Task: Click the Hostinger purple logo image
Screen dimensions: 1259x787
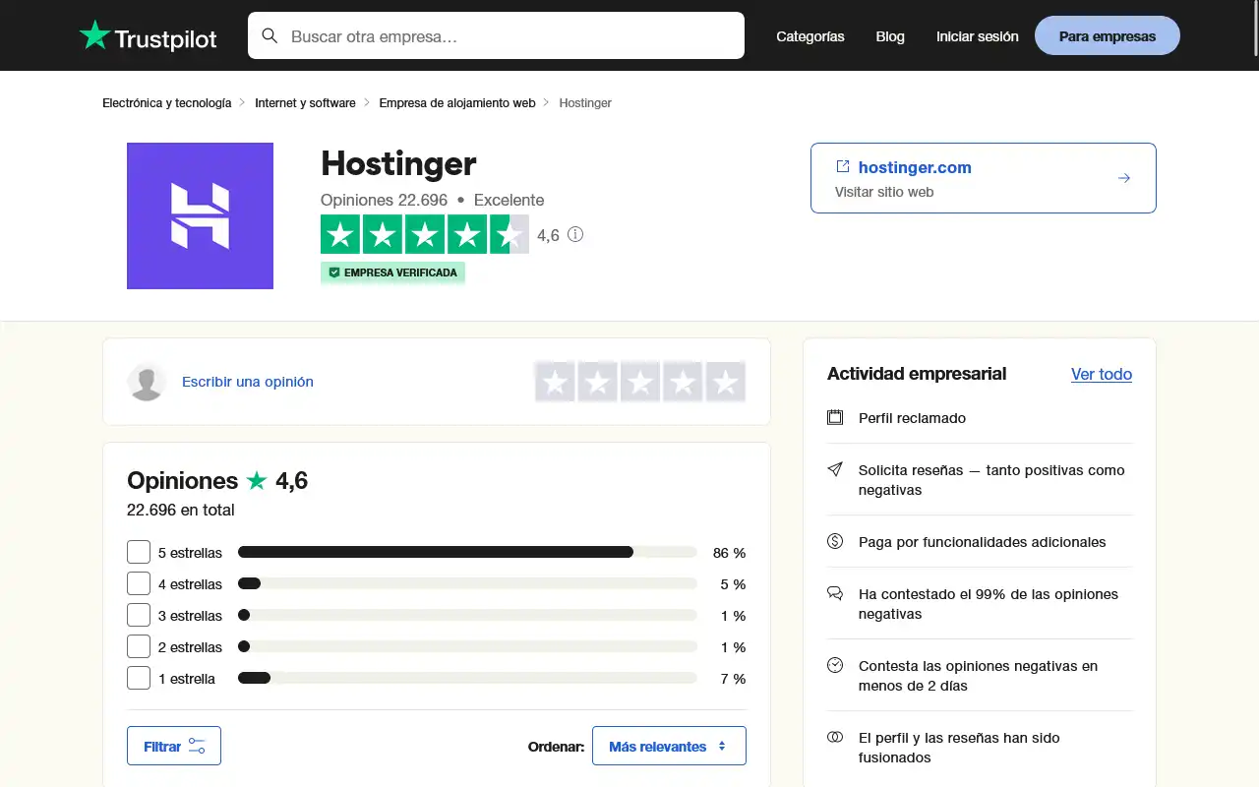Action: click(200, 215)
